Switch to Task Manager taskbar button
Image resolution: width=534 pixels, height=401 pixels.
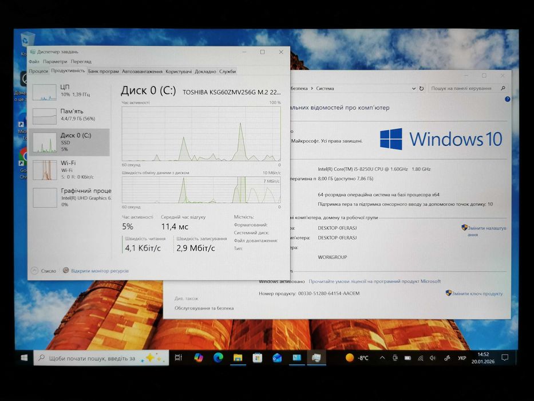[317, 357]
